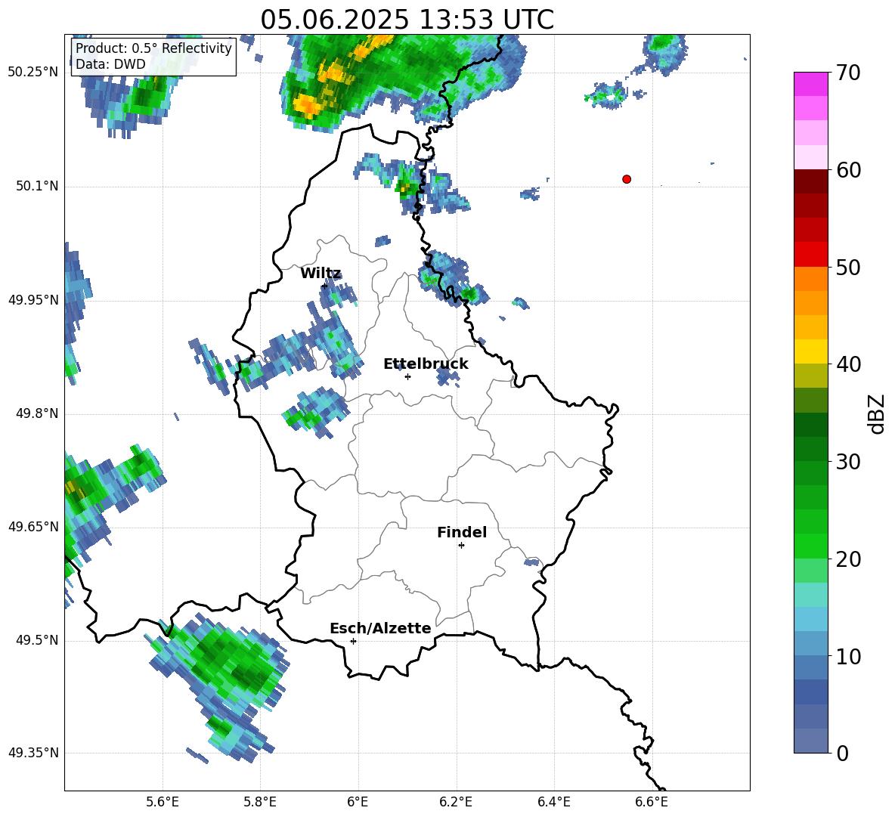Click the cross marker below Wiltz
Image resolution: width=895 pixels, height=817 pixels.
pos(324,286)
